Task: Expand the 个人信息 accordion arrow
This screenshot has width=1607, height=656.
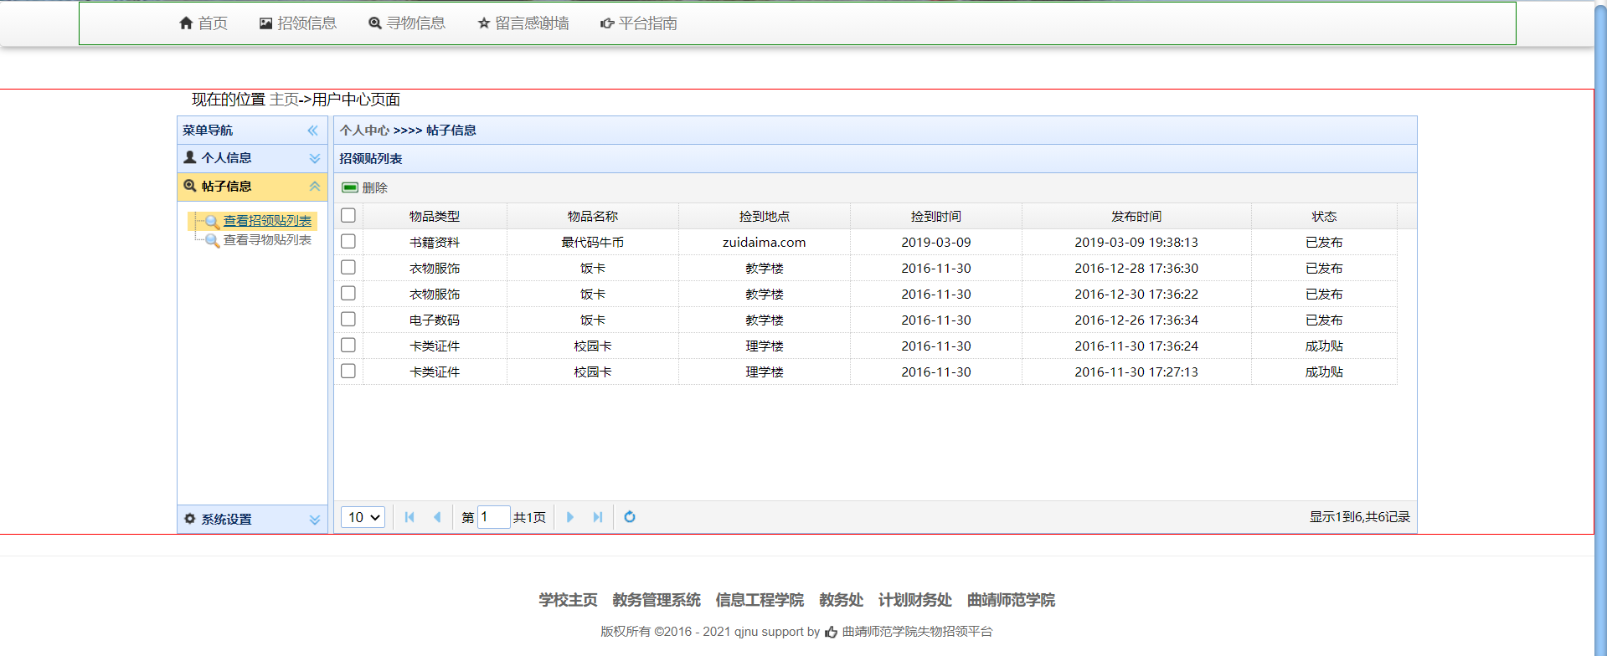Action: 315,158
